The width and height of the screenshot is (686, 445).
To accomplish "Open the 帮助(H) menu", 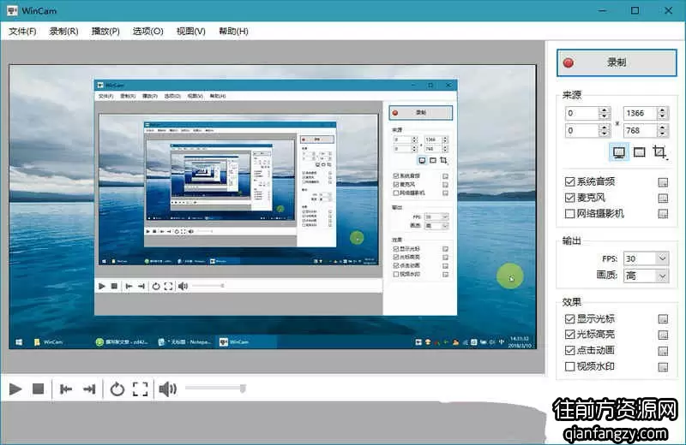I will tap(233, 32).
